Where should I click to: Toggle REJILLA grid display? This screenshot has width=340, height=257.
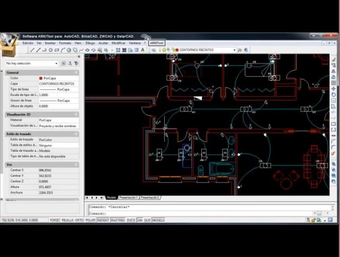[67, 220]
